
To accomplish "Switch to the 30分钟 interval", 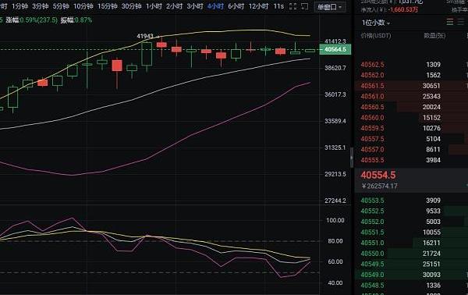I will pyautogui.click(x=131, y=6).
